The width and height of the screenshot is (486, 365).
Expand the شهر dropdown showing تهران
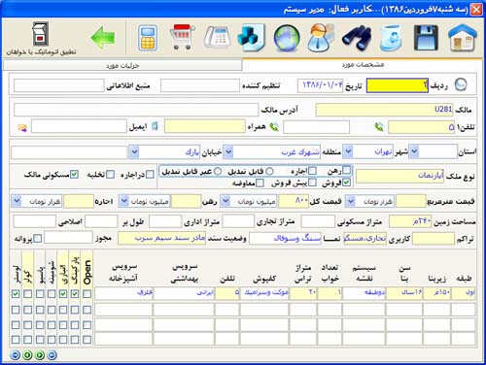point(348,151)
